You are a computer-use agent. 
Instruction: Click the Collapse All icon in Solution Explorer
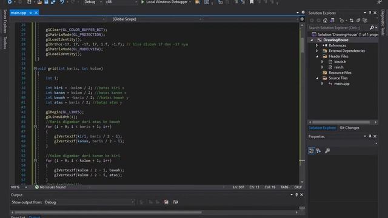tap(358, 21)
